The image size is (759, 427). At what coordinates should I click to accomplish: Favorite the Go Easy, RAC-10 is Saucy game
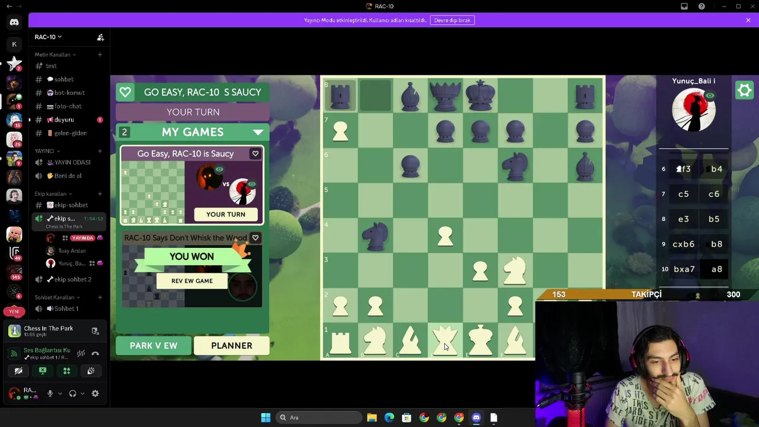tap(256, 154)
